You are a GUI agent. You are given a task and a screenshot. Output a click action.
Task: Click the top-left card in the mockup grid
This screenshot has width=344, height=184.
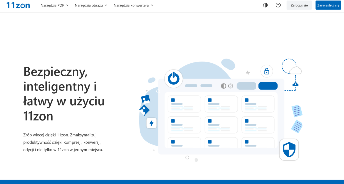point(184,104)
